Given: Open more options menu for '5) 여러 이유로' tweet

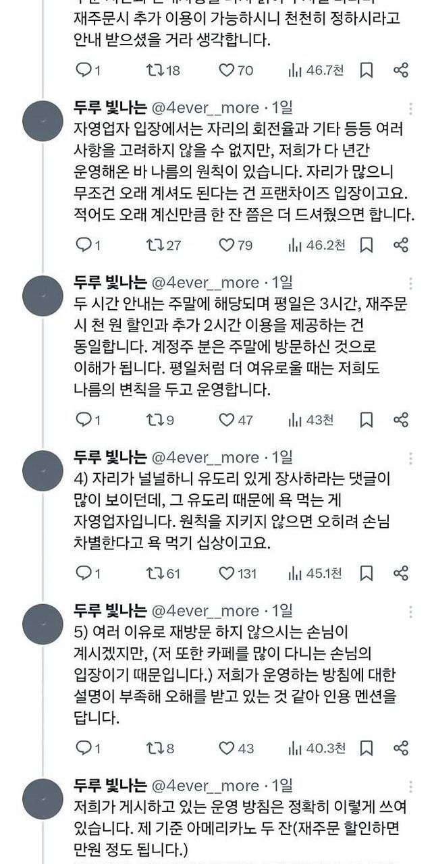Looking at the screenshot, I should [x=411, y=612].
